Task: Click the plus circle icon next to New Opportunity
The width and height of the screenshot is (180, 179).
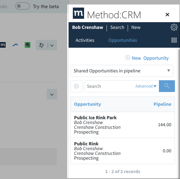Action: [128, 58]
